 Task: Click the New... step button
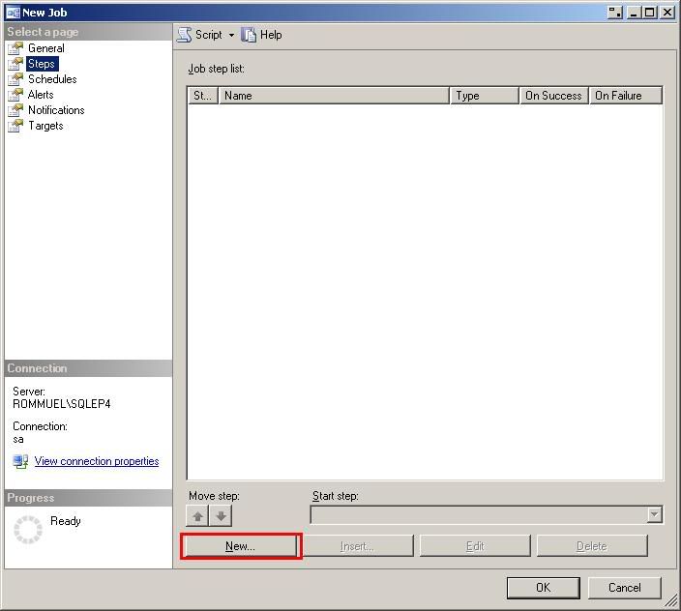pyautogui.click(x=241, y=546)
